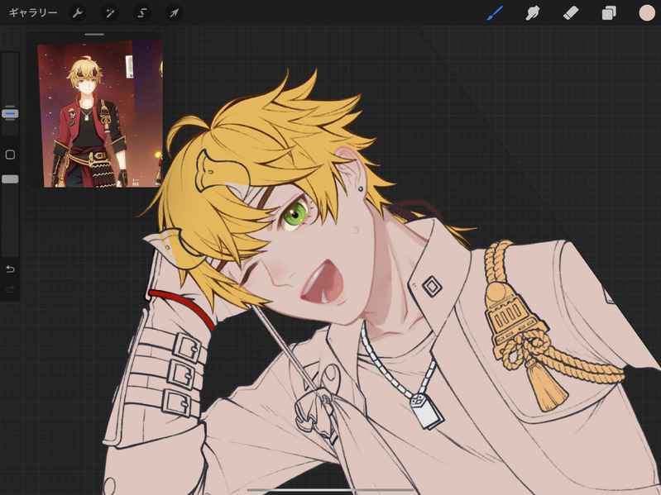Undo the last stroke

[10, 269]
